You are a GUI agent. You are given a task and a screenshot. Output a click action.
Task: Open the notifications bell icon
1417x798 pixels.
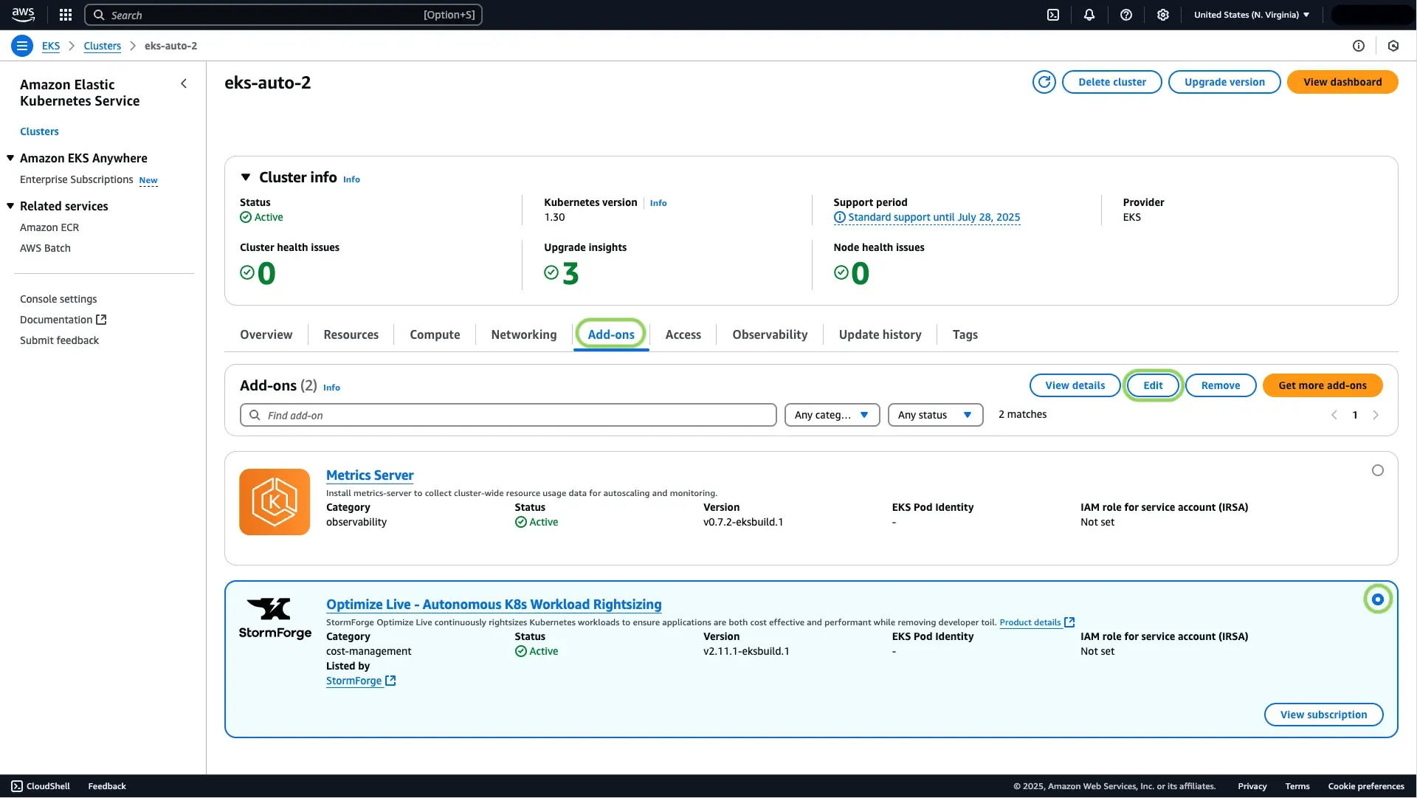point(1089,15)
